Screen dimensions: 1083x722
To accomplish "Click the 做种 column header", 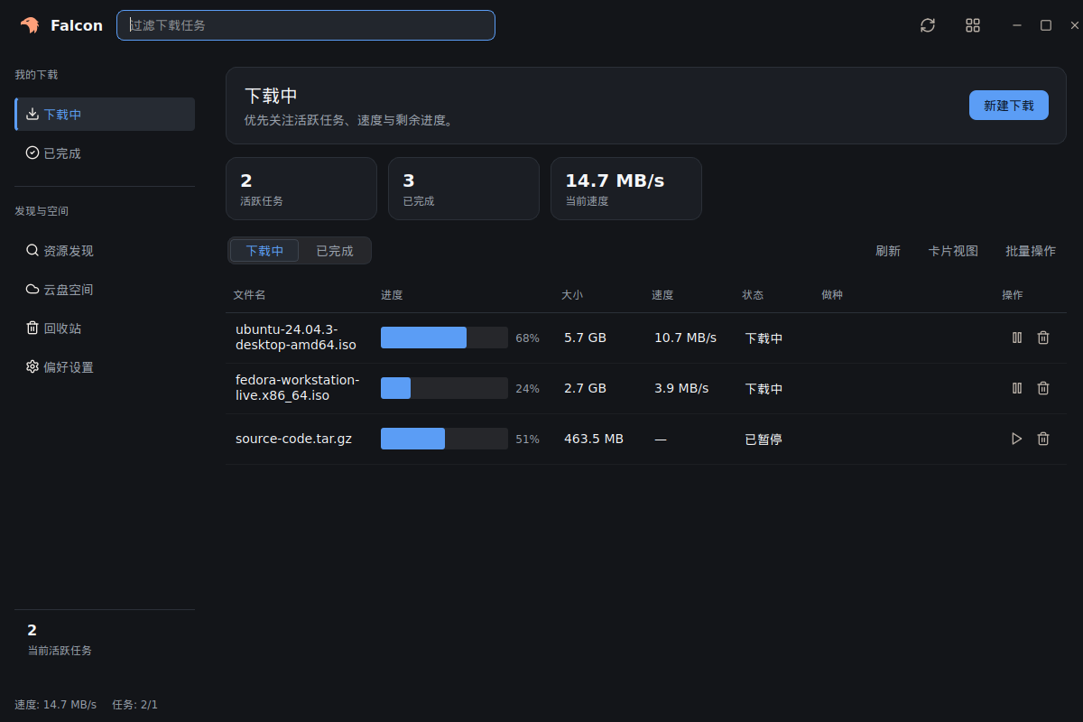I will [832, 295].
